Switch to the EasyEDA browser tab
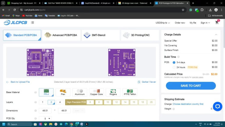The width and height of the screenshot is (225, 127). point(97,3)
